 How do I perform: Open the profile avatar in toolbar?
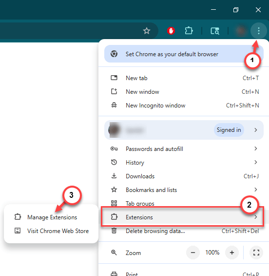coord(241,31)
